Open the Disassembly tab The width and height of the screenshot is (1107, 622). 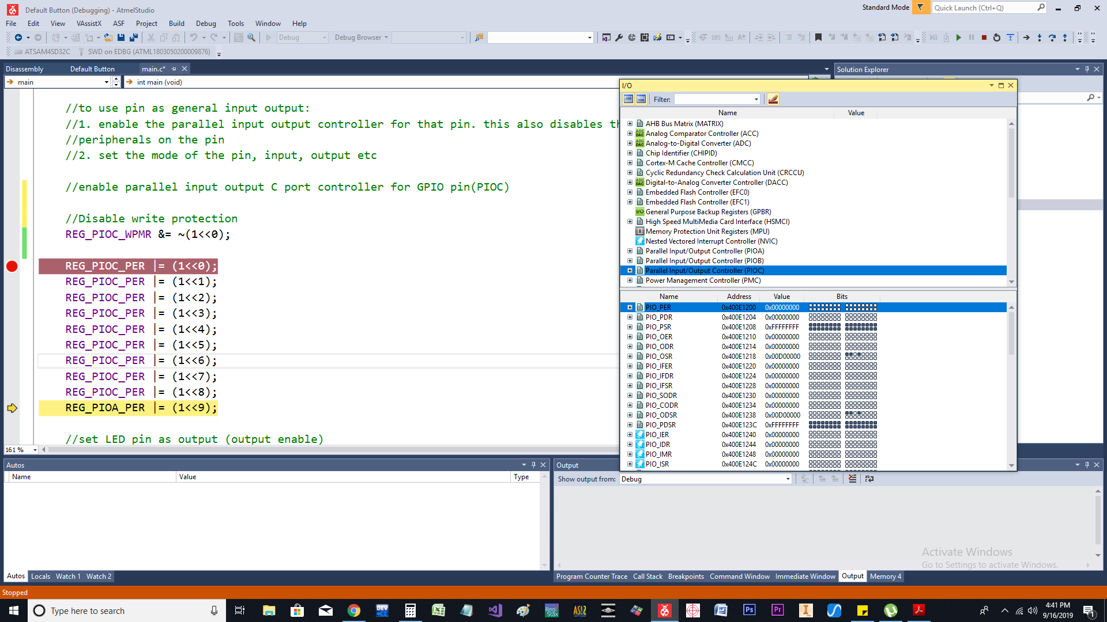click(x=25, y=69)
